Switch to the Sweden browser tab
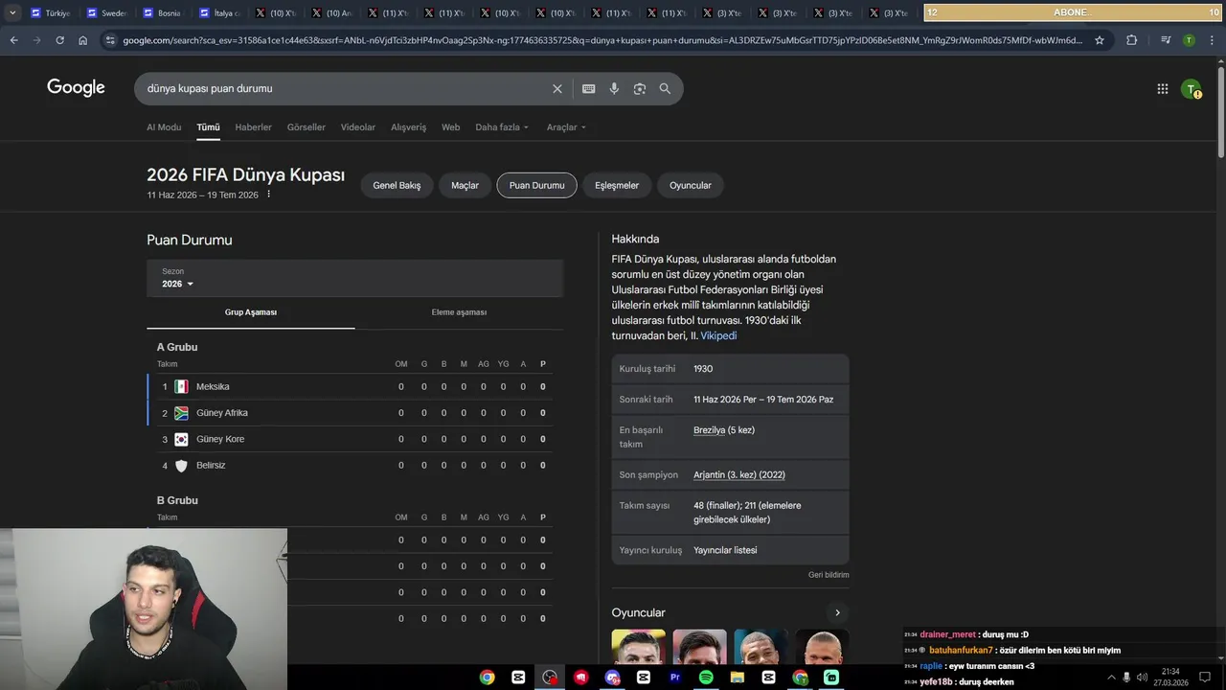This screenshot has width=1226, height=690. pos(107,12)
